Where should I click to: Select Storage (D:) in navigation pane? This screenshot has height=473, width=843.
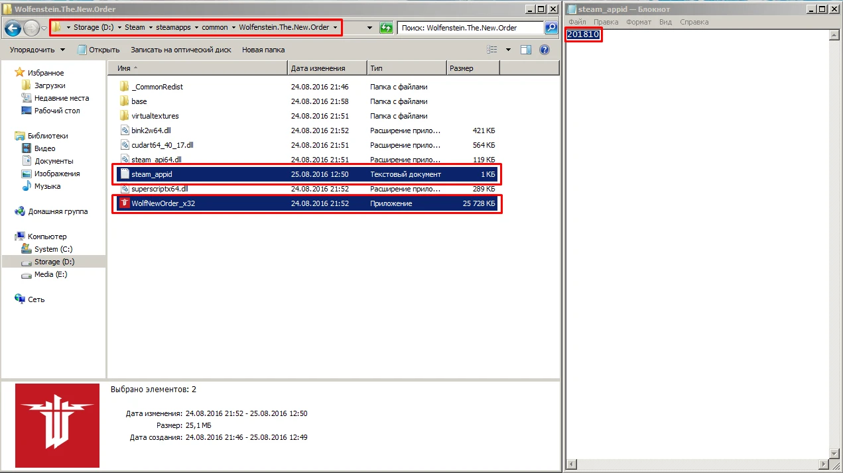pos(54,262)
